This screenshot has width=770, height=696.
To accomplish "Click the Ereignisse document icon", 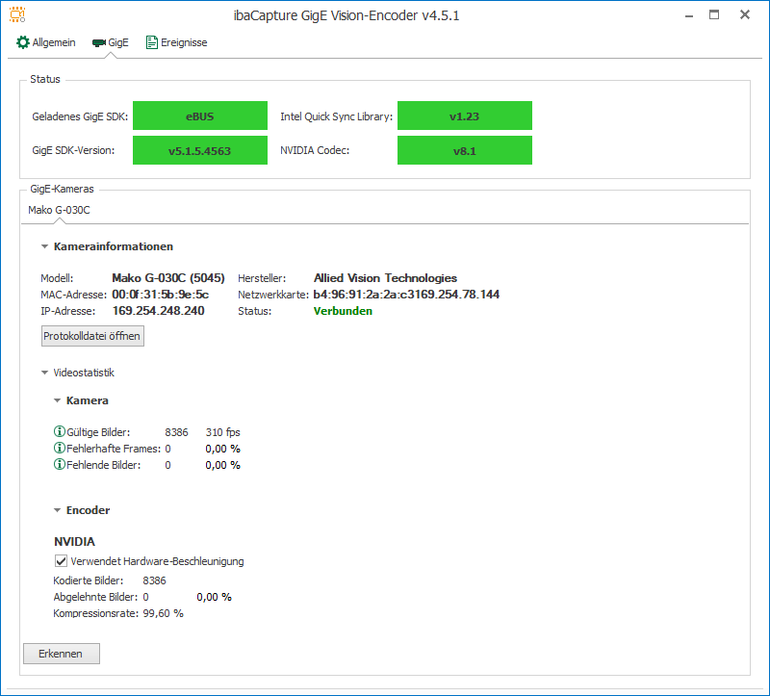I will point(152,42).
